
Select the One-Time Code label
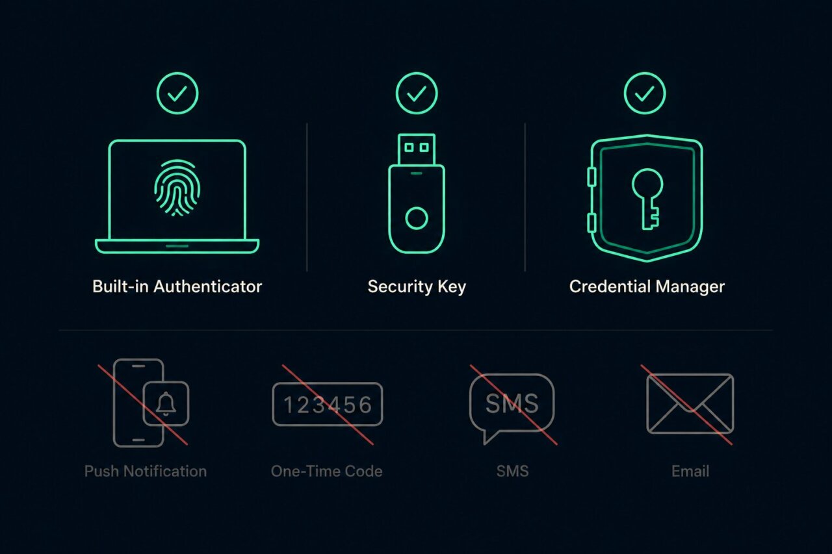[x=327, y=471]
